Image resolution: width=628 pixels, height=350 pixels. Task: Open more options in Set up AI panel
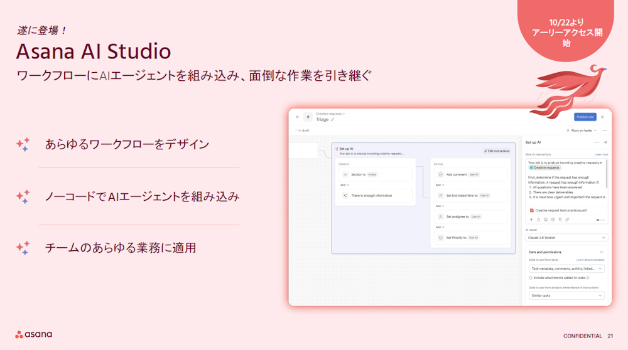[597, 142]
